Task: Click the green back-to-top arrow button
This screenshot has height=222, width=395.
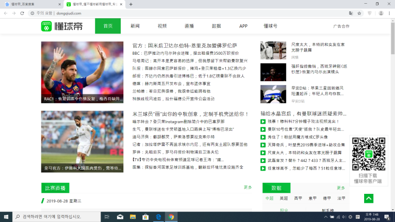Action: point(369,198)
